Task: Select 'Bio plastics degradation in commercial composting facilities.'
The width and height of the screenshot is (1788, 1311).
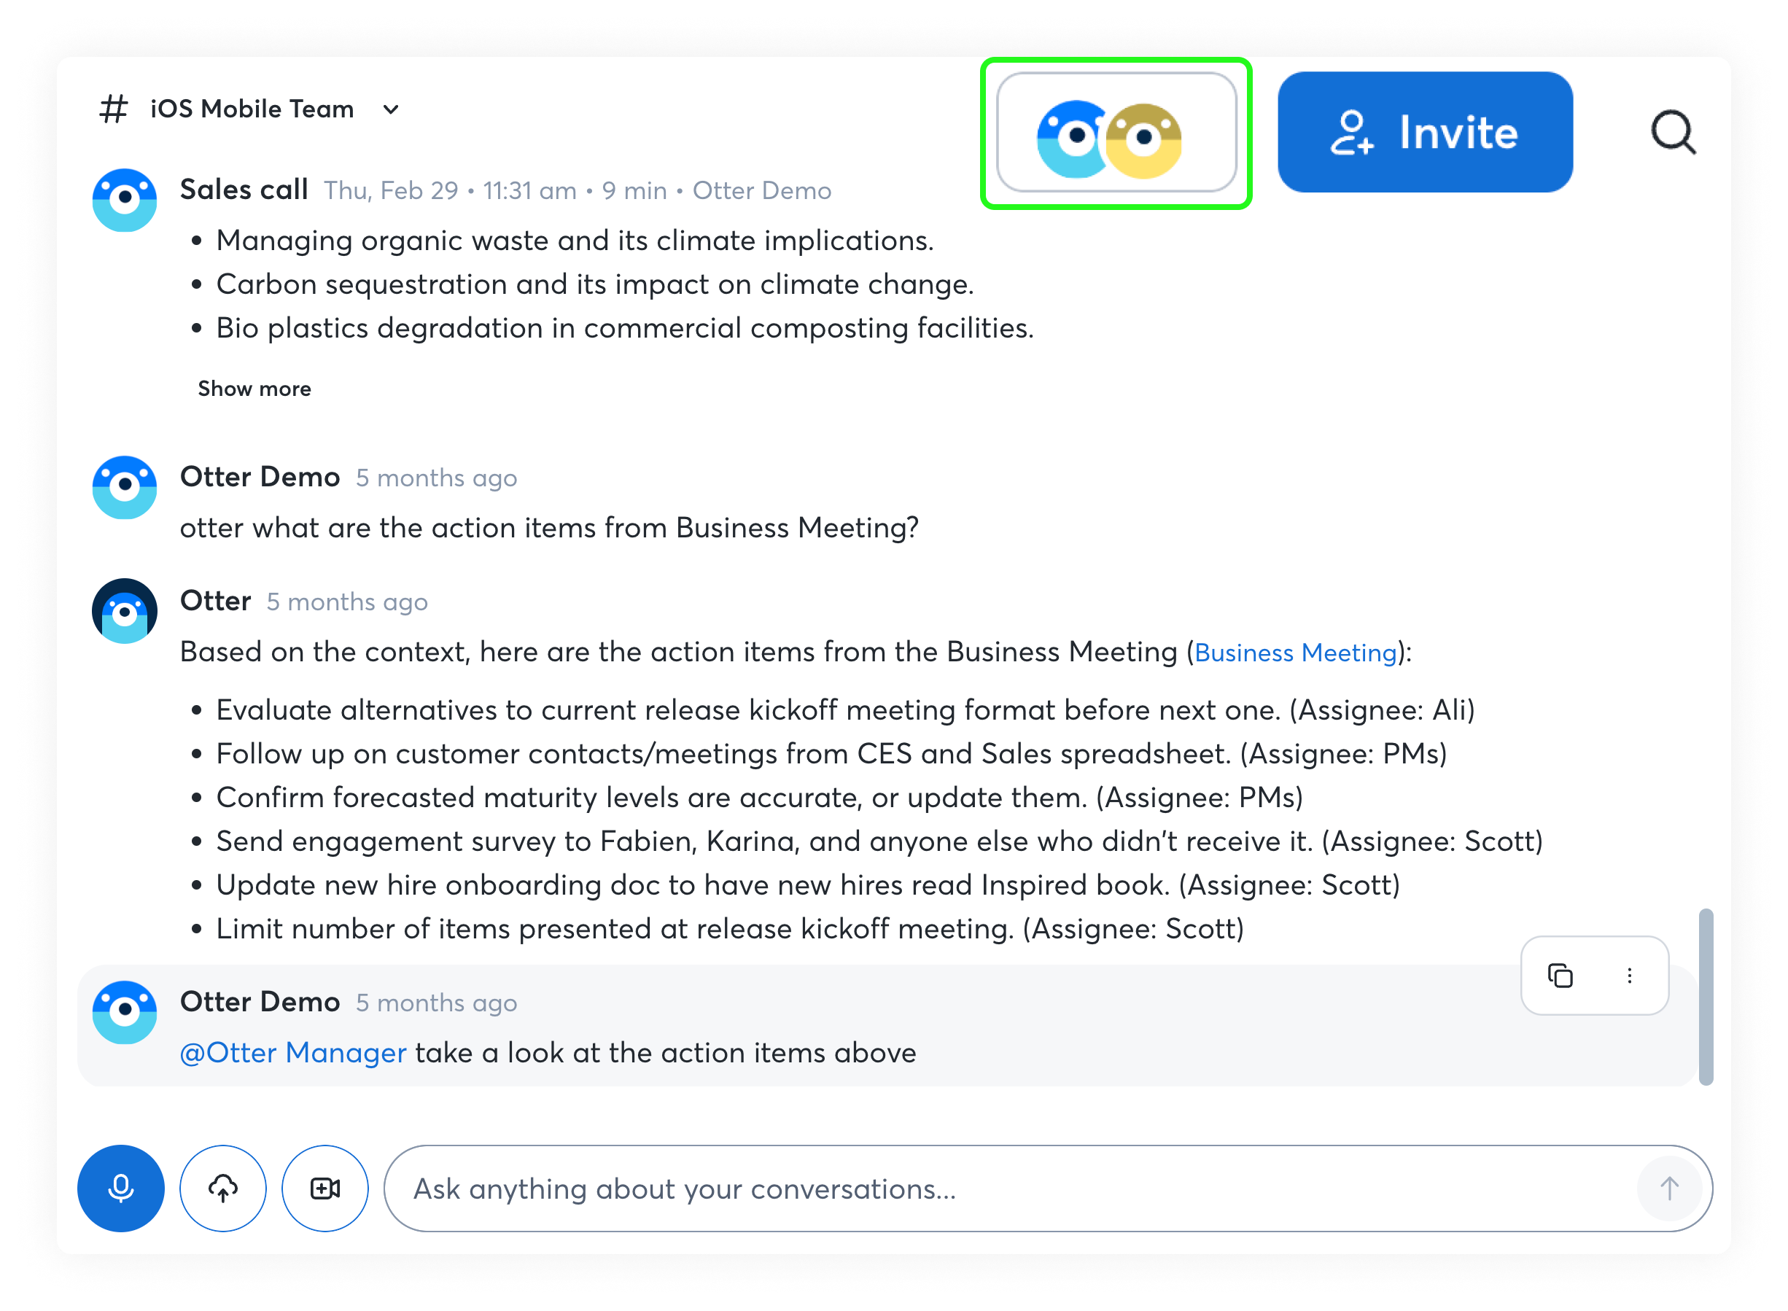Action: click(625, 329)
